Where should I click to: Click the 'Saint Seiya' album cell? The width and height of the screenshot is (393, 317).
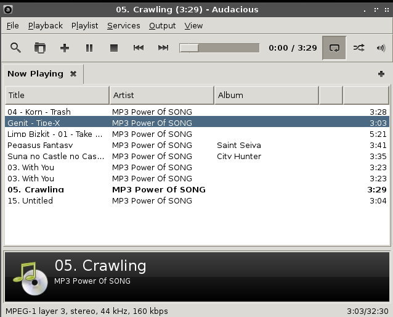tap(239, 145)
